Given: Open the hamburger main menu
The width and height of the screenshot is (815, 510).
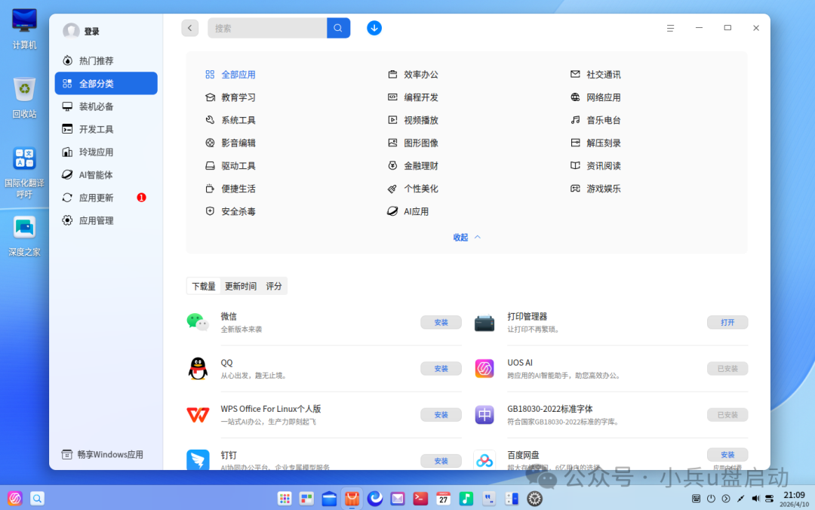Looking at the screenshot, I should coord(670,28).
